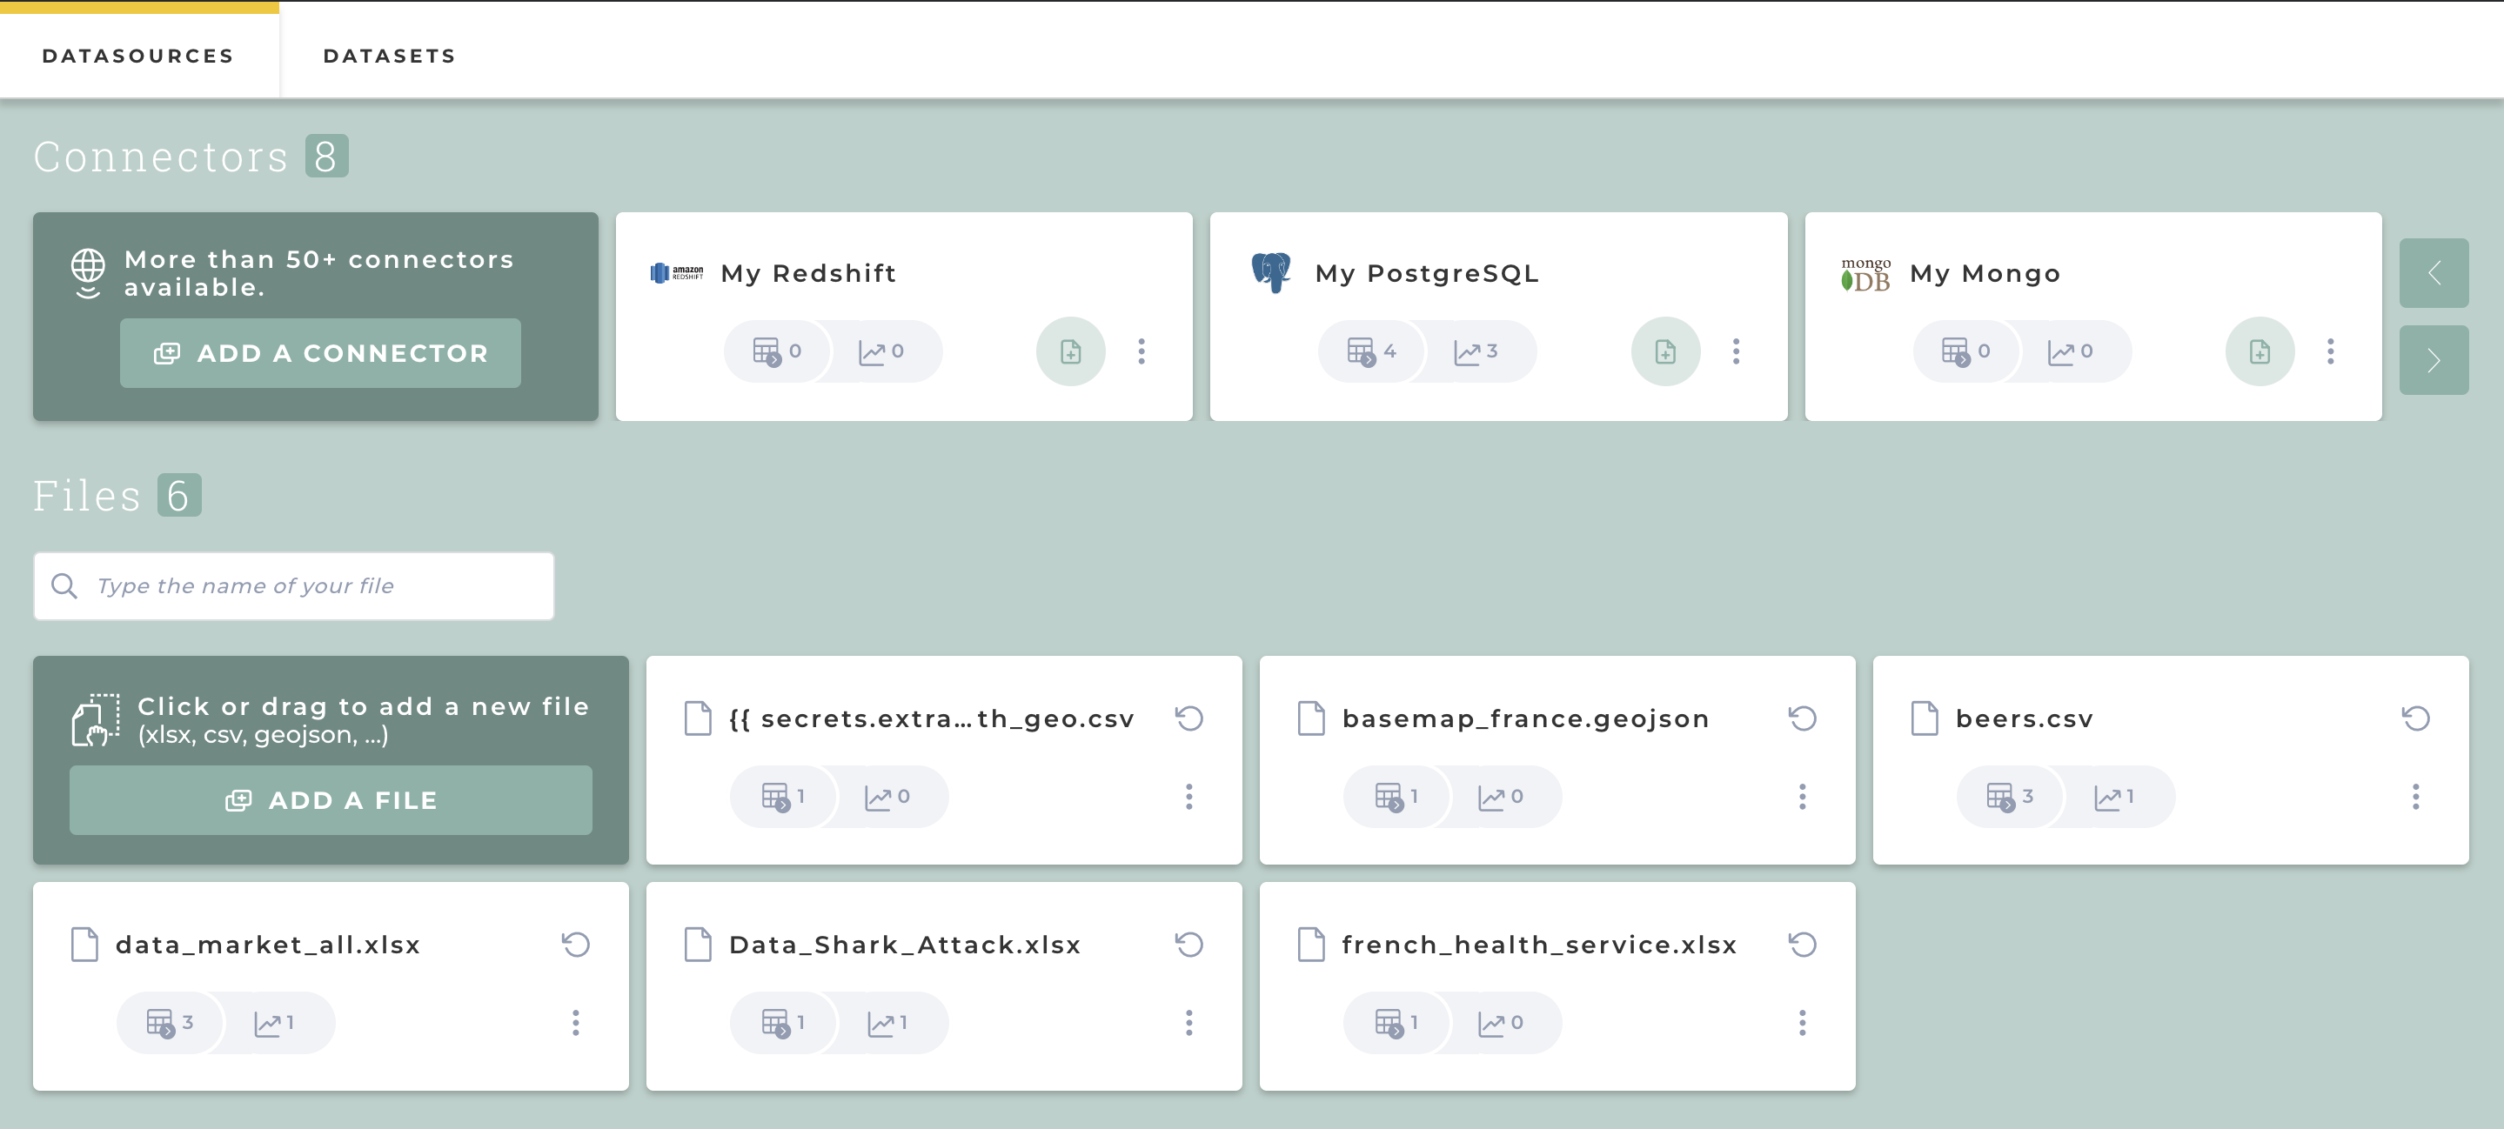
Task: Click the refresh icon on basemap_france.geojson
Action: (x=1802, y=718)
